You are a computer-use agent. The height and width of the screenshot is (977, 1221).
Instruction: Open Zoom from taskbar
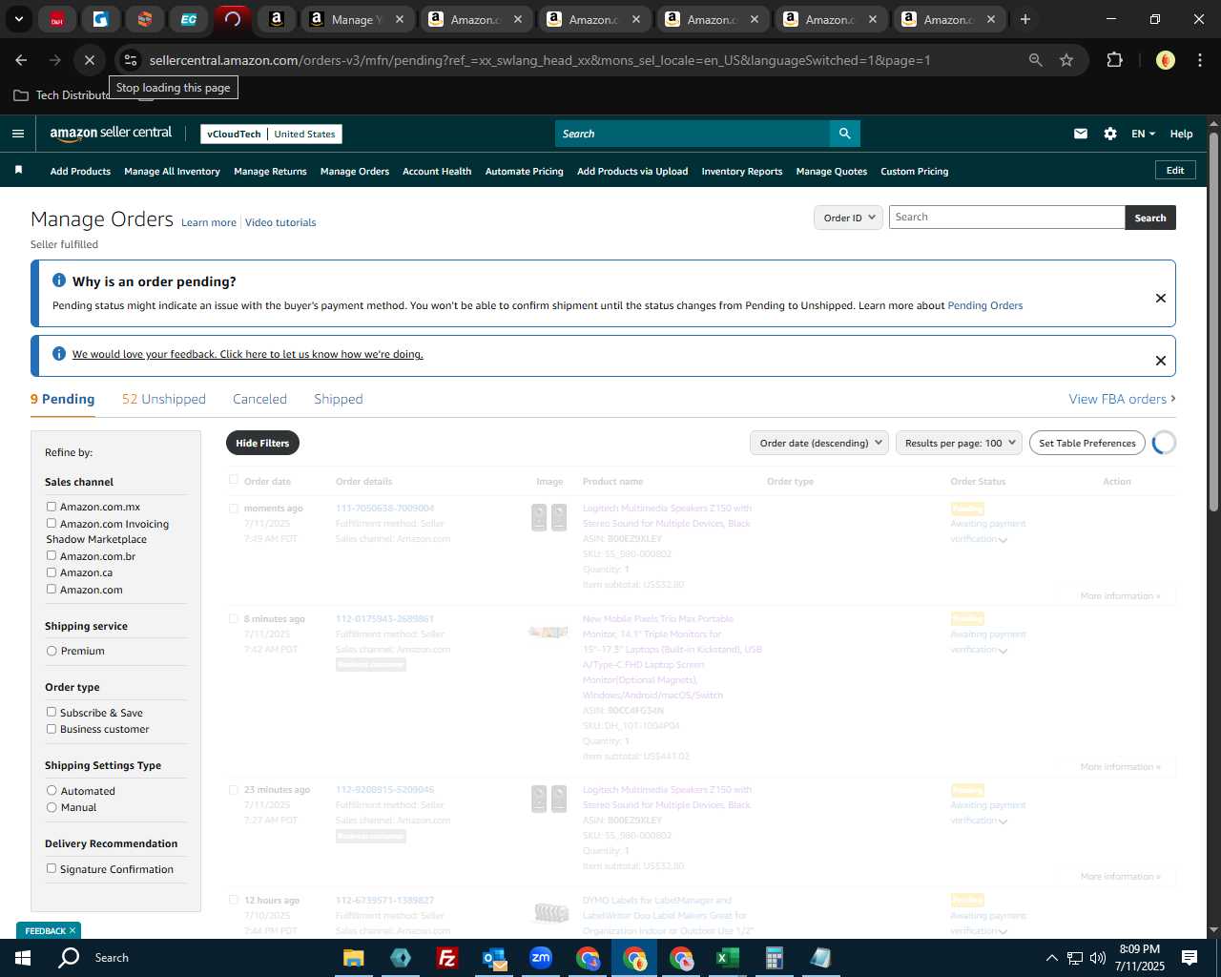(541, 958)
